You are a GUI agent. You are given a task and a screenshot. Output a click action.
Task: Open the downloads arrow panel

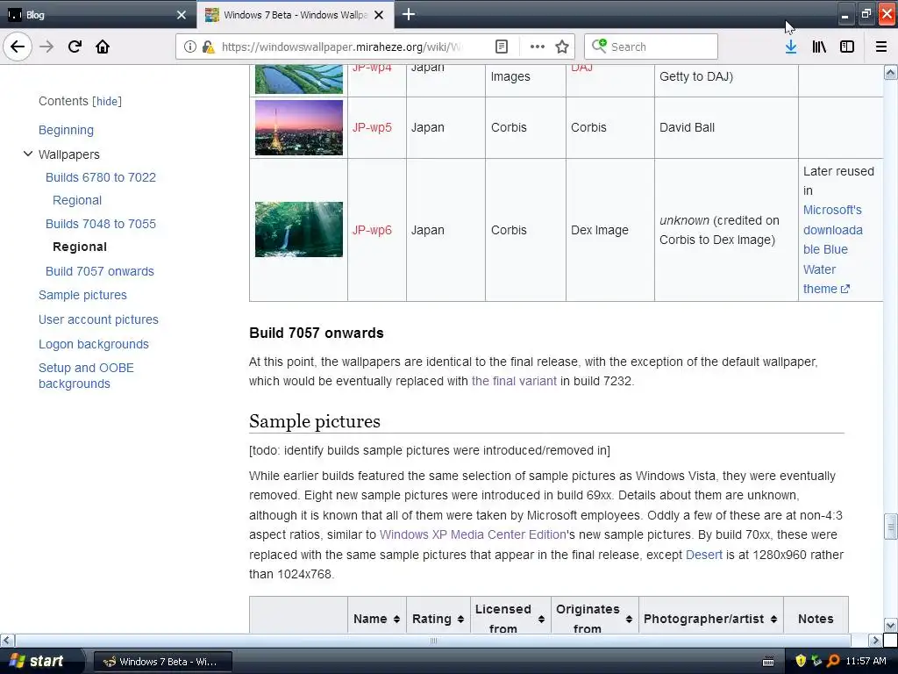click(x=791, y=47)
